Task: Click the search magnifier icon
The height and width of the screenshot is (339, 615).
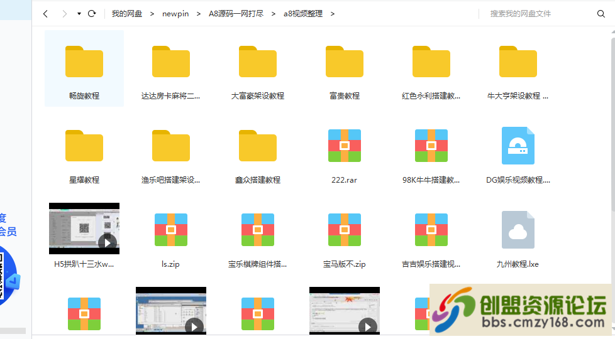Action: coord(601,14)
